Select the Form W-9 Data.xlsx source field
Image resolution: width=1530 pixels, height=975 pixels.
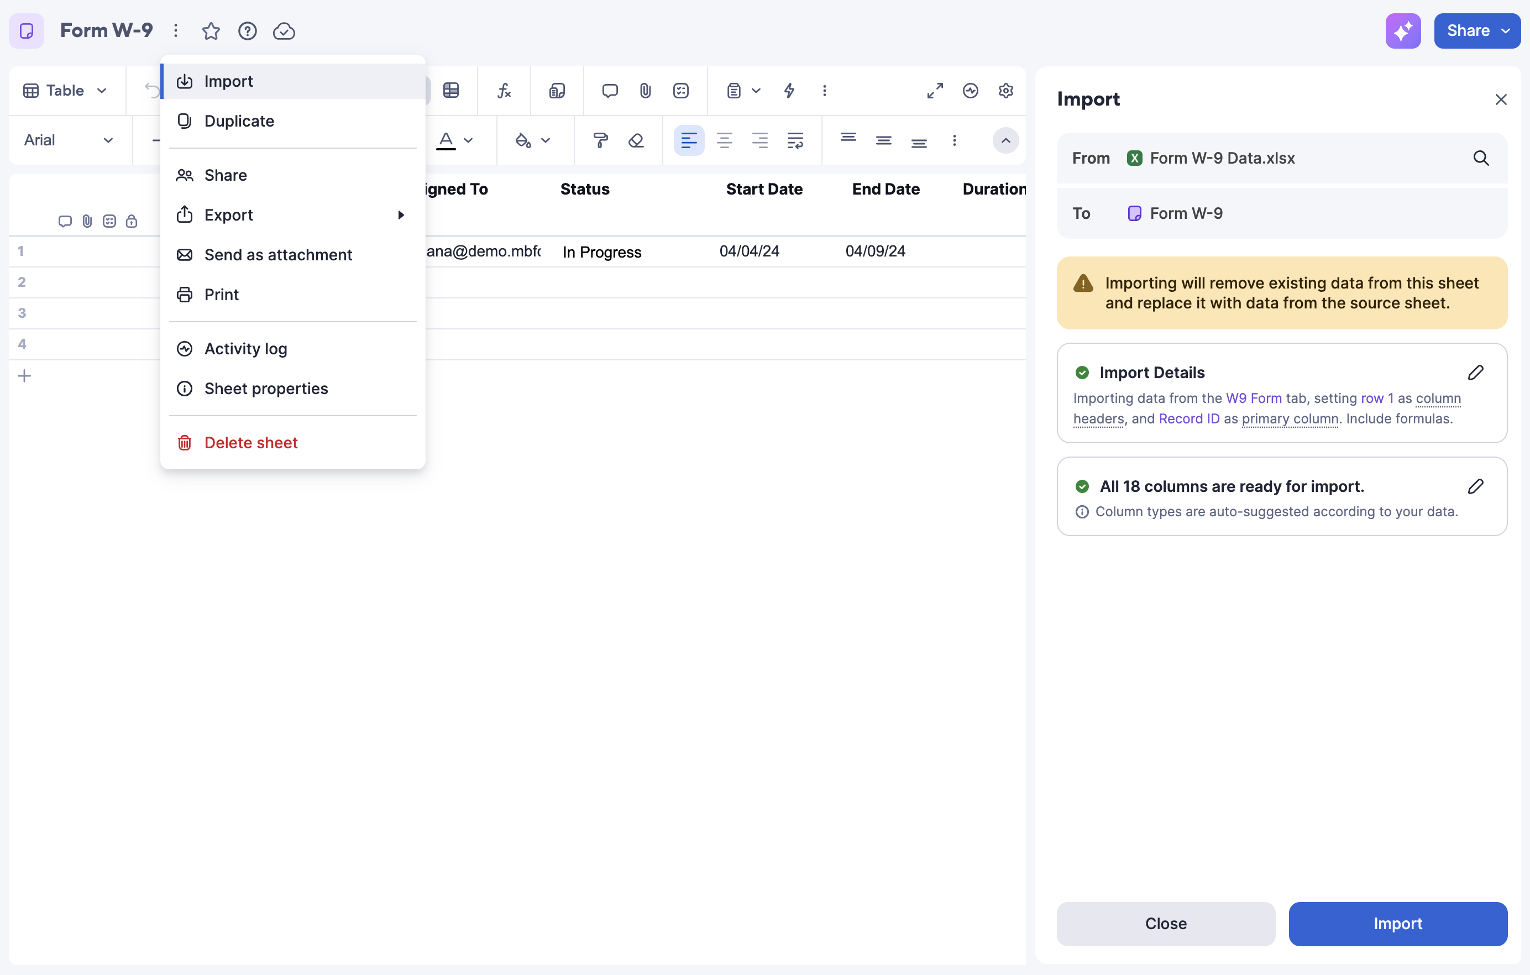point(1282,158)
